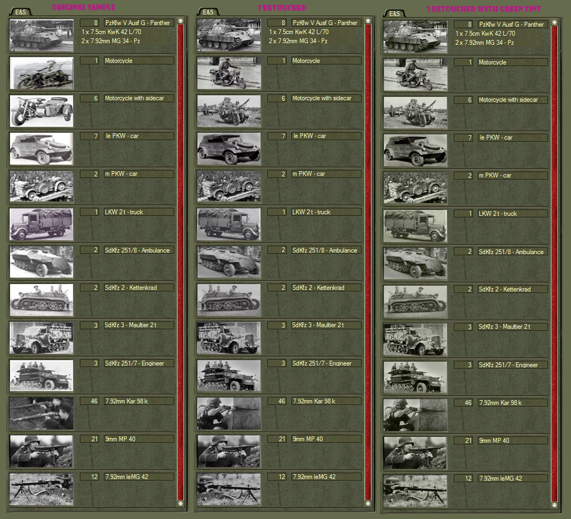This screenshot has height=519, width=571.
Task: Click the scroll-up arrow in Retouched panel
Action: 368,21
